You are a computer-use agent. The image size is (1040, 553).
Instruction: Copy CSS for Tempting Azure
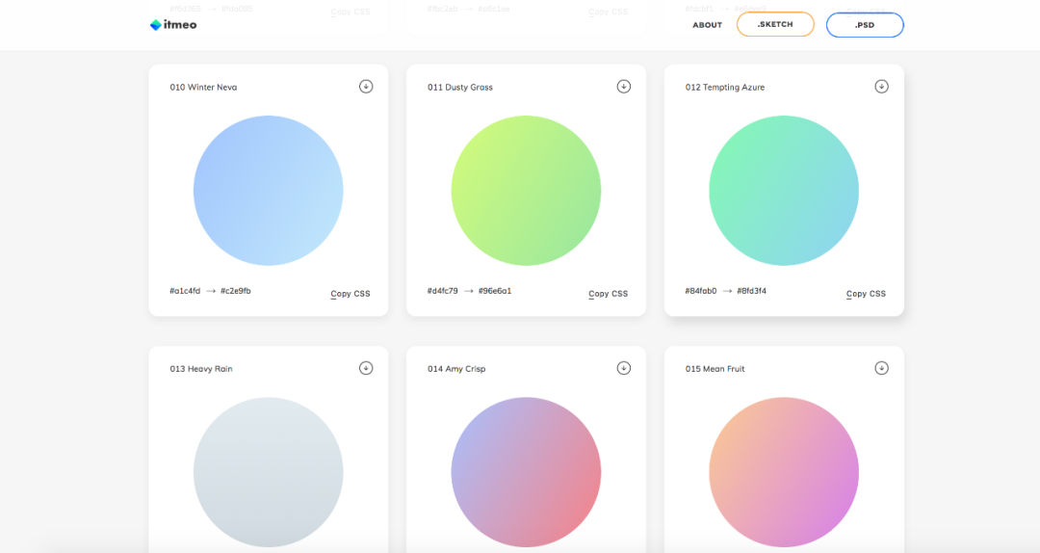[x=866, y=294]
